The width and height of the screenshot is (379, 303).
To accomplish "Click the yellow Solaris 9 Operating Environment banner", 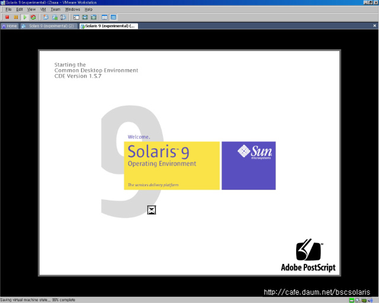I will click(172, 165).
